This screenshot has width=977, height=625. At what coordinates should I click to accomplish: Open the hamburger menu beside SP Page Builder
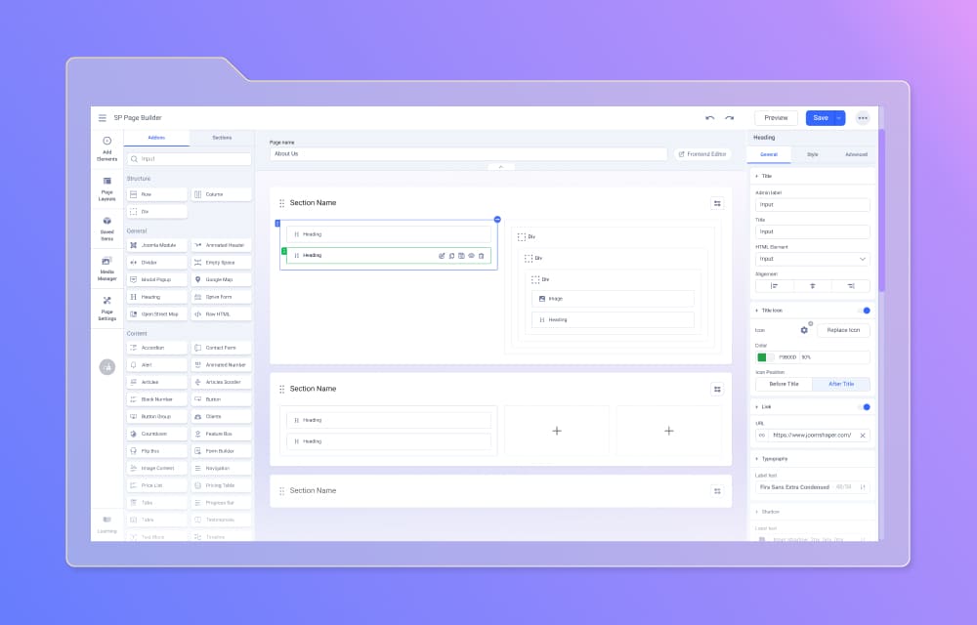[x=103, y=117]
